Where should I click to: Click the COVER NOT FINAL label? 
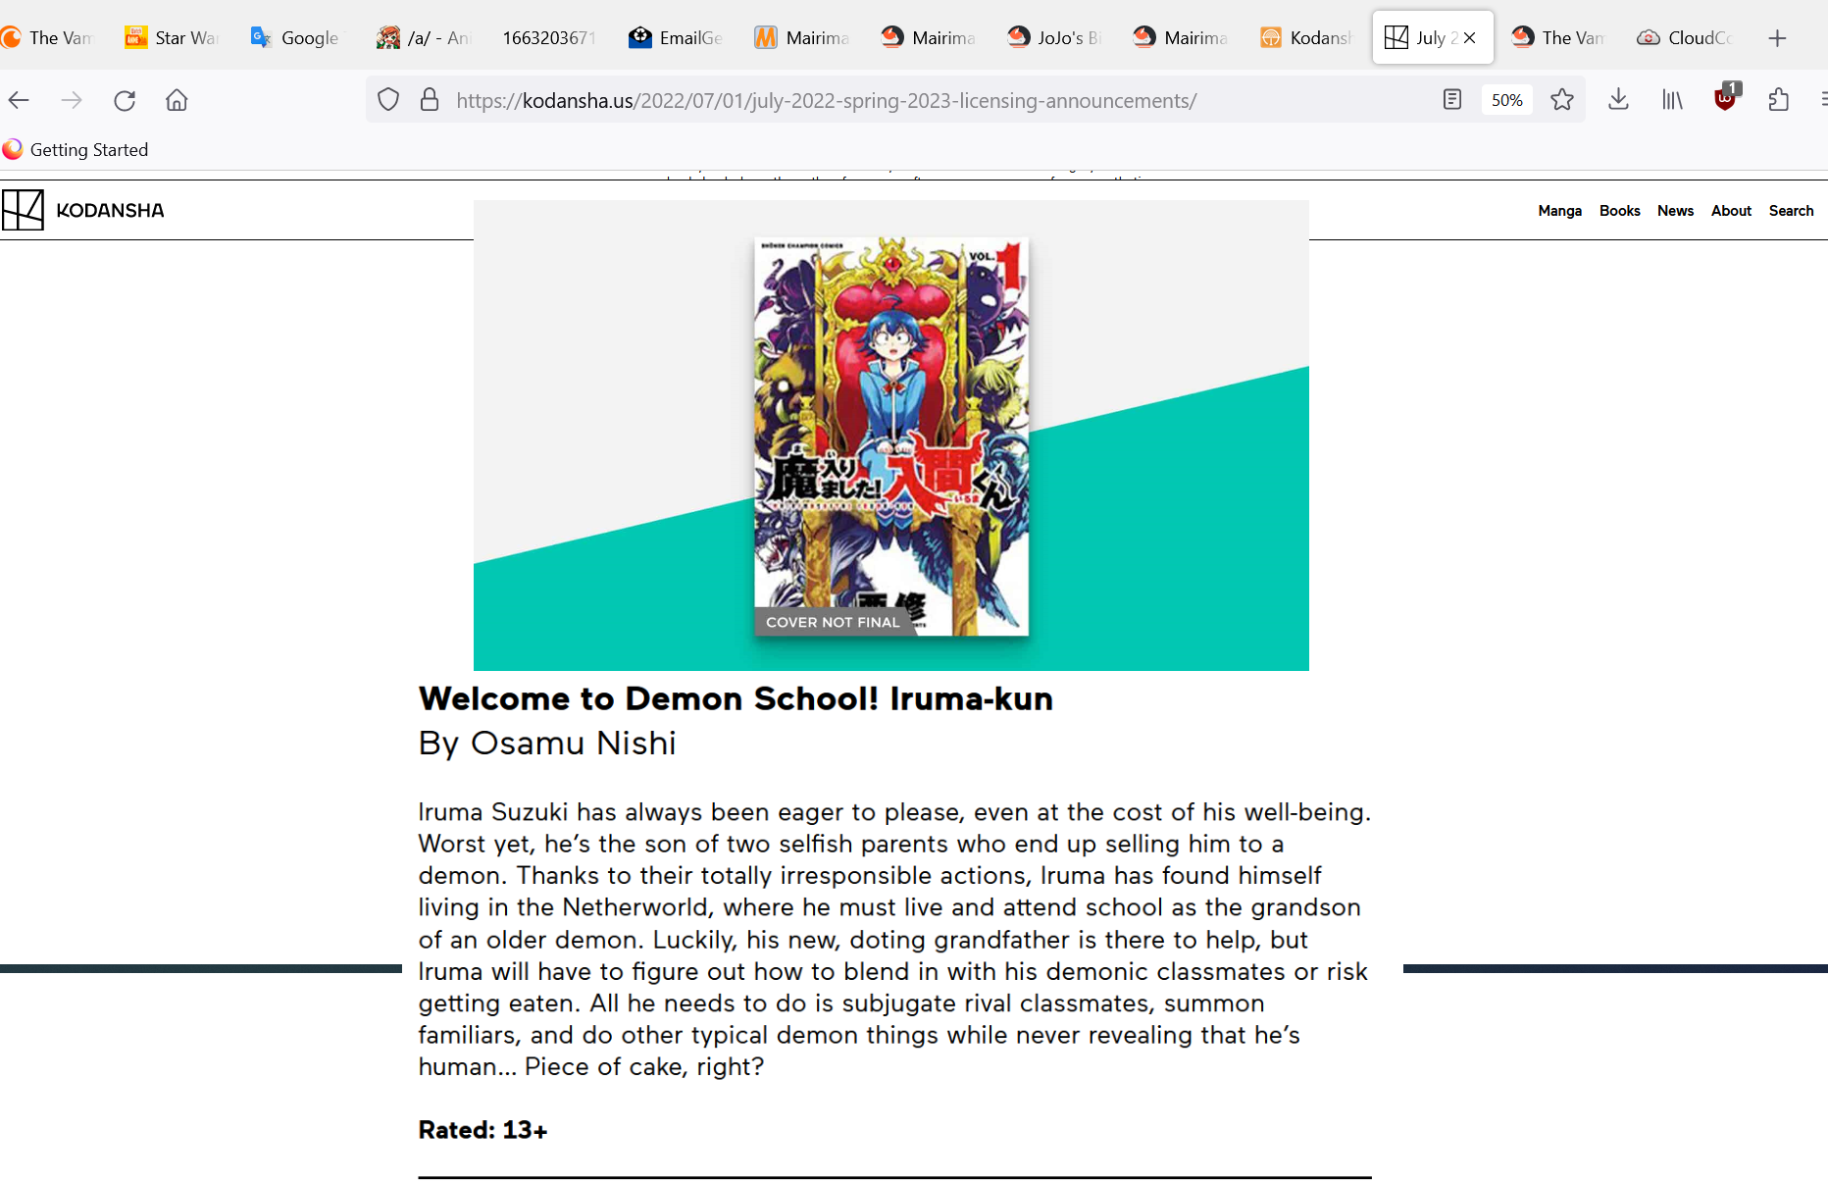pos(833,622)
